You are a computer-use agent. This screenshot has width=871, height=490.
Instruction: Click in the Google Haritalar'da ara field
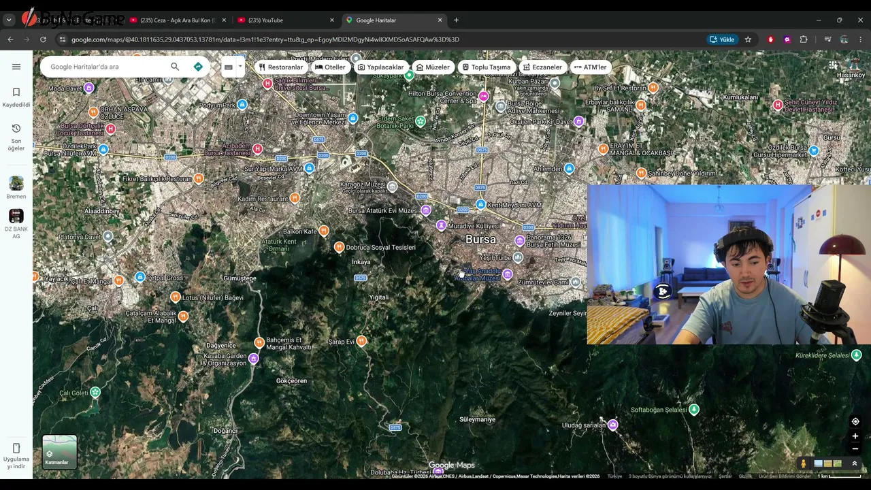105,67
